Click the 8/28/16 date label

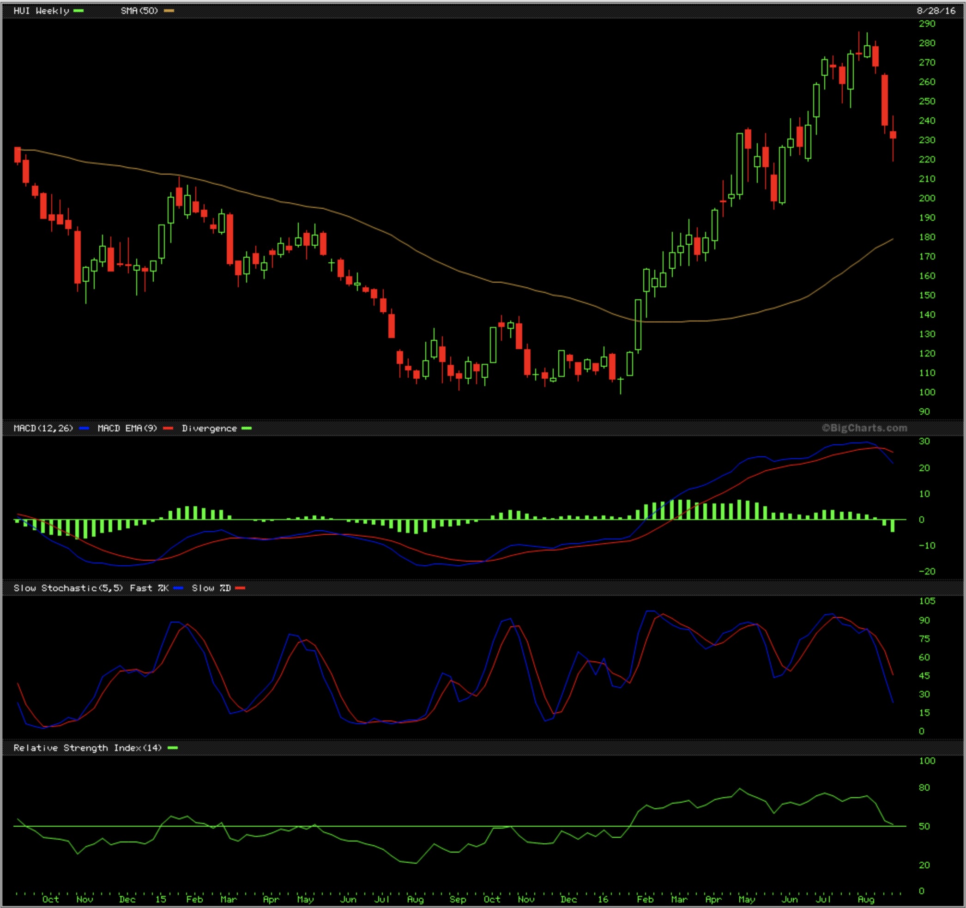click(936, 11)
